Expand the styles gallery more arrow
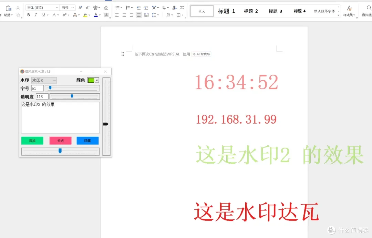Viewport: 372px width, 238px height. [x=339, y=15]
